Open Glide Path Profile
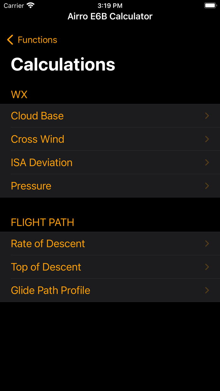Screen dimensions: 220x391 tap(51, 290)
